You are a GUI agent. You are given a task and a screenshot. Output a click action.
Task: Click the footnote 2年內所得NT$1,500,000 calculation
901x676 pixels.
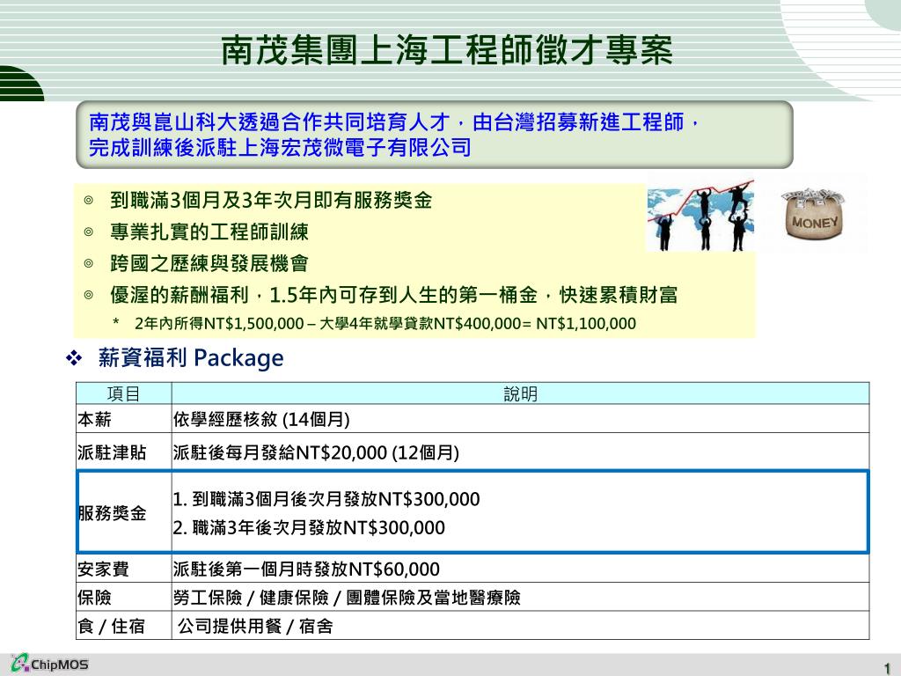[385, 324]
